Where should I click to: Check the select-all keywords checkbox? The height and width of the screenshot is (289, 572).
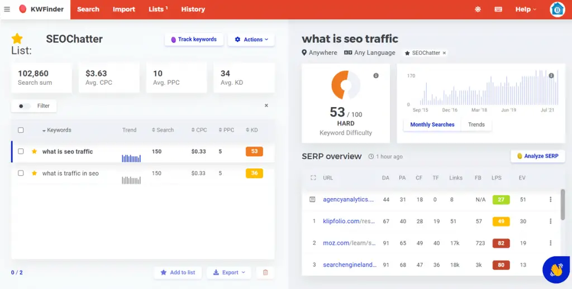point(21,130)
